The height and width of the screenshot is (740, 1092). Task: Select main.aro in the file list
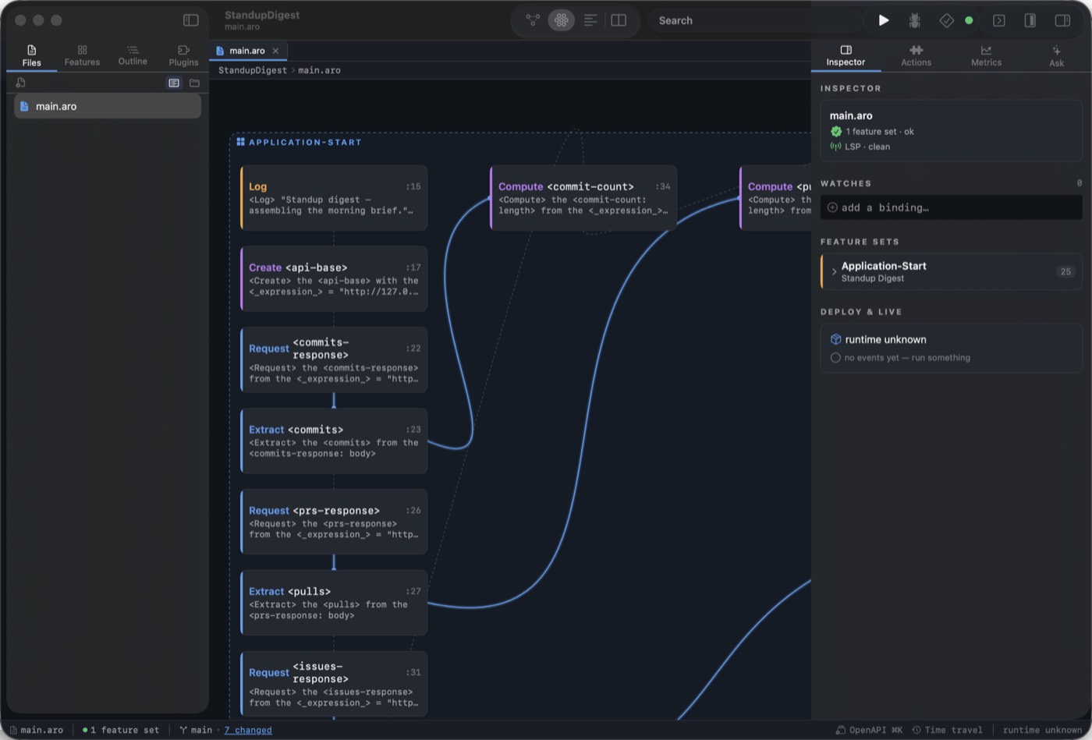pyautogui.click(x=108, y=106)
